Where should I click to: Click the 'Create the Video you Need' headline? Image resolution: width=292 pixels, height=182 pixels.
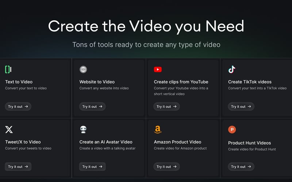[x=146, y=27]
